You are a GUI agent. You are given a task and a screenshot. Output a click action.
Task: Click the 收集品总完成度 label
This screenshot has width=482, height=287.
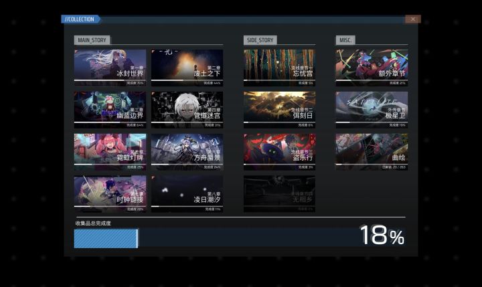pos(93,223)
